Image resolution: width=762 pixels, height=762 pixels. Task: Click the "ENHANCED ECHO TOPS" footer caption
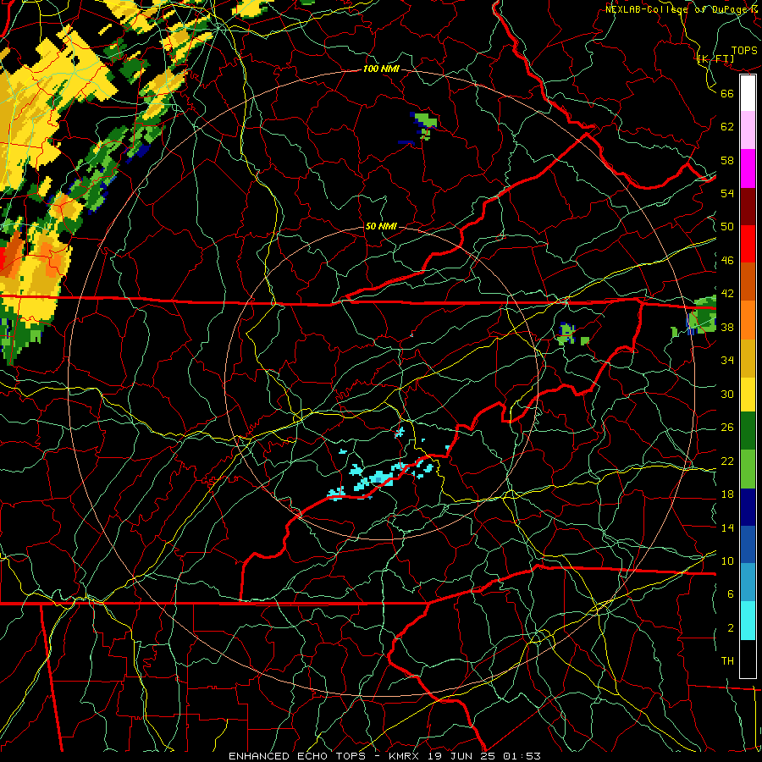(297, 756)
